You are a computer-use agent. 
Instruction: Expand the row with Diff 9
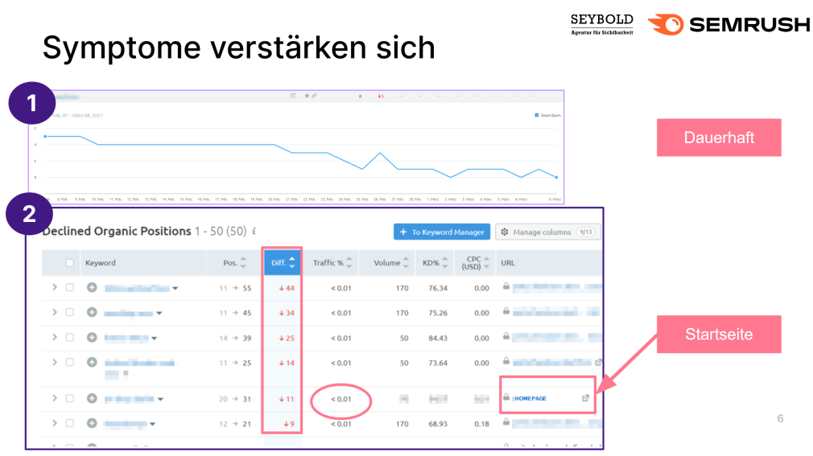pos(55,423)
